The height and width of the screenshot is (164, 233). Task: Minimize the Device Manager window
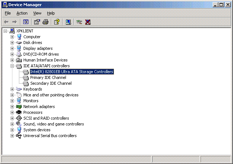tap(215, 5)
